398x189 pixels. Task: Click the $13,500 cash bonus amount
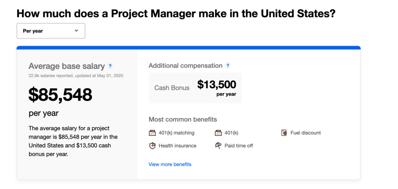[216, 84]
